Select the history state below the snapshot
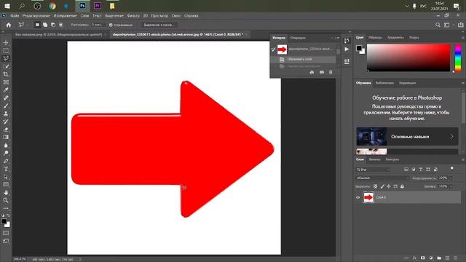The height and width of the screenshot is (262, 466). pyautogui.click(x=303, y=60)
